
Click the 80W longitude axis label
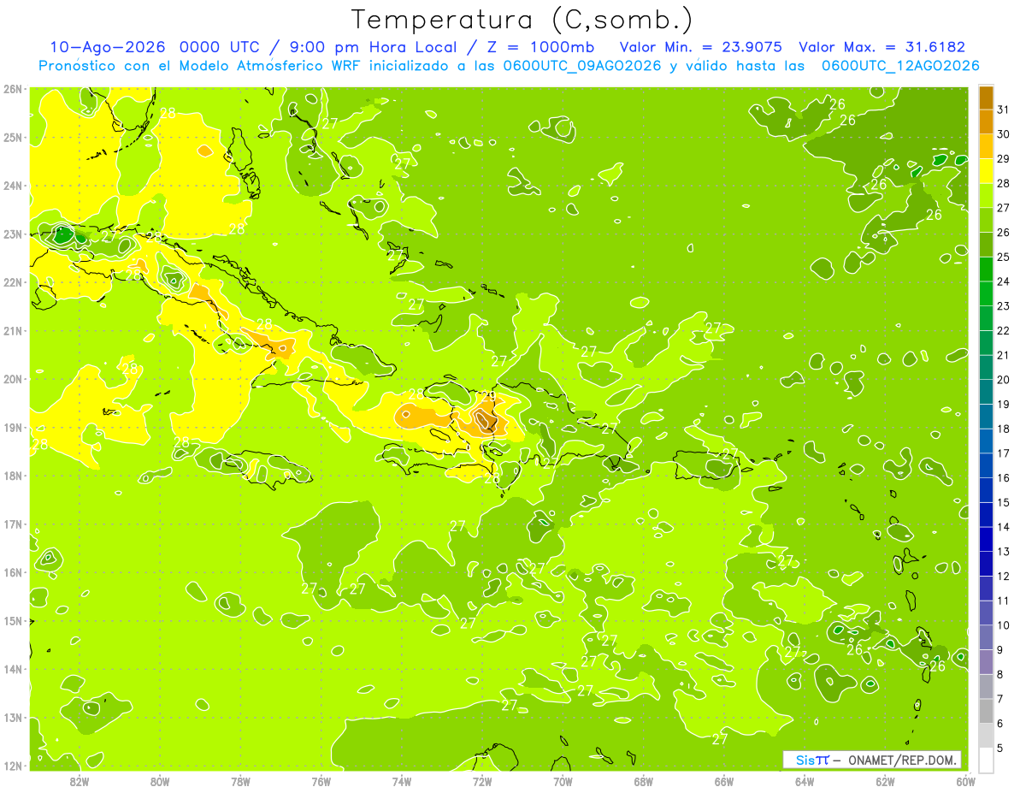pos(160,781)
